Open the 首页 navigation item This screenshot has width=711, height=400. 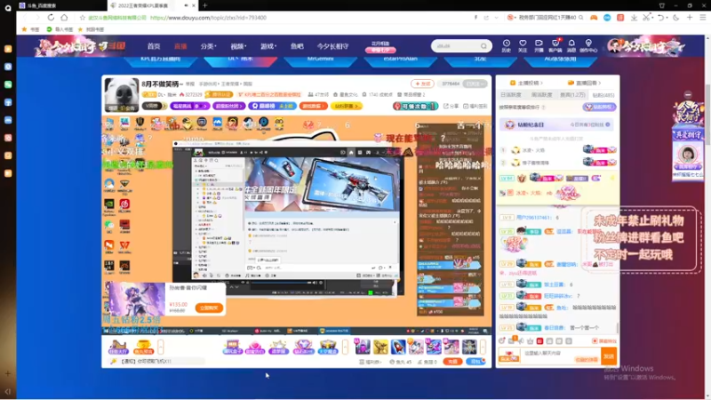pos(154,46)
